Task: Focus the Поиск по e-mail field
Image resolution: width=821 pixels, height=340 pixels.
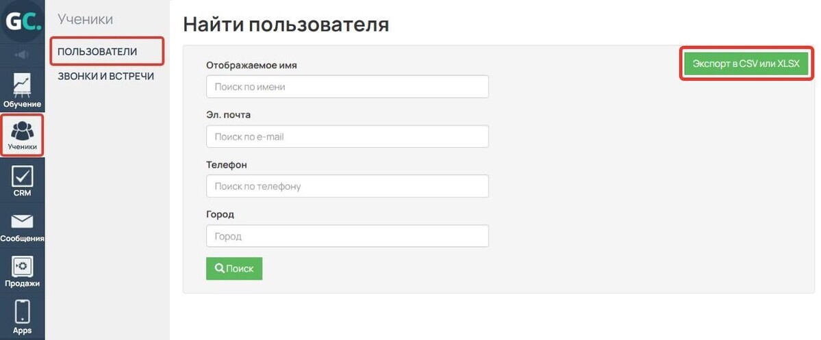Action: [x=347, y=137]
